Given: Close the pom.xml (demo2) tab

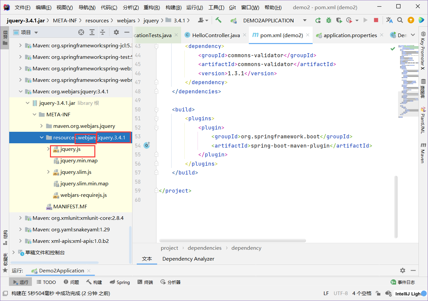Looking at the screenshot, I should 308,35.
